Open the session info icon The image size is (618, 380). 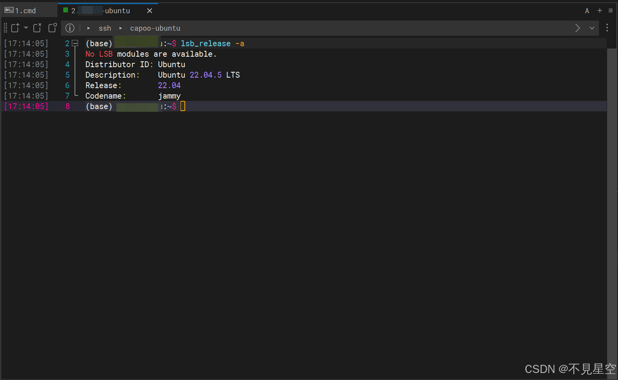(70, 28)
